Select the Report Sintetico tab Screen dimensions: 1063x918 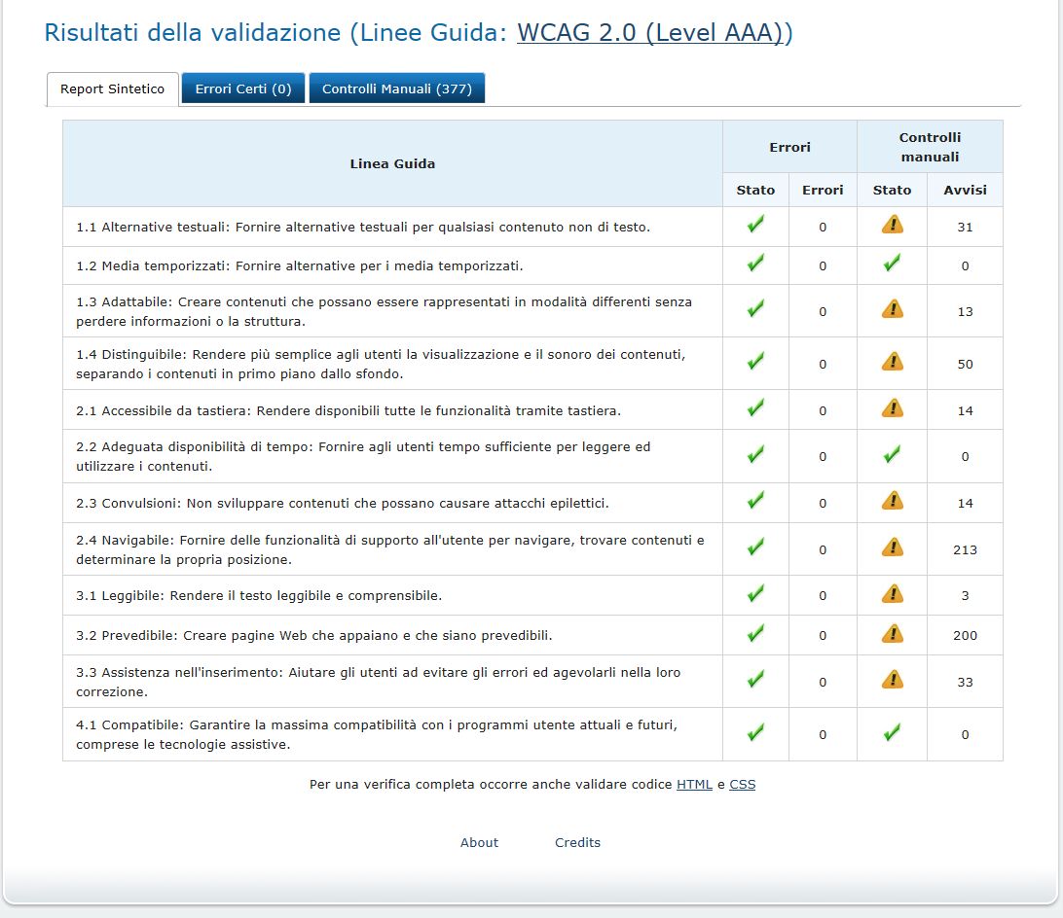[x=112, y=88]
